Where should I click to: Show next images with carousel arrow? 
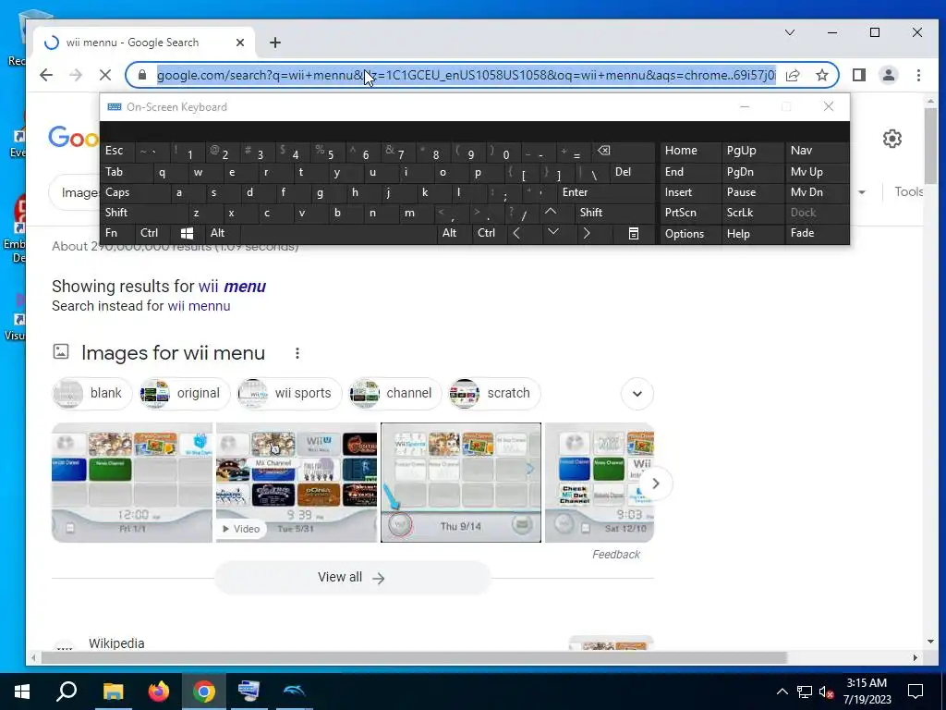[x=655, y=484]
